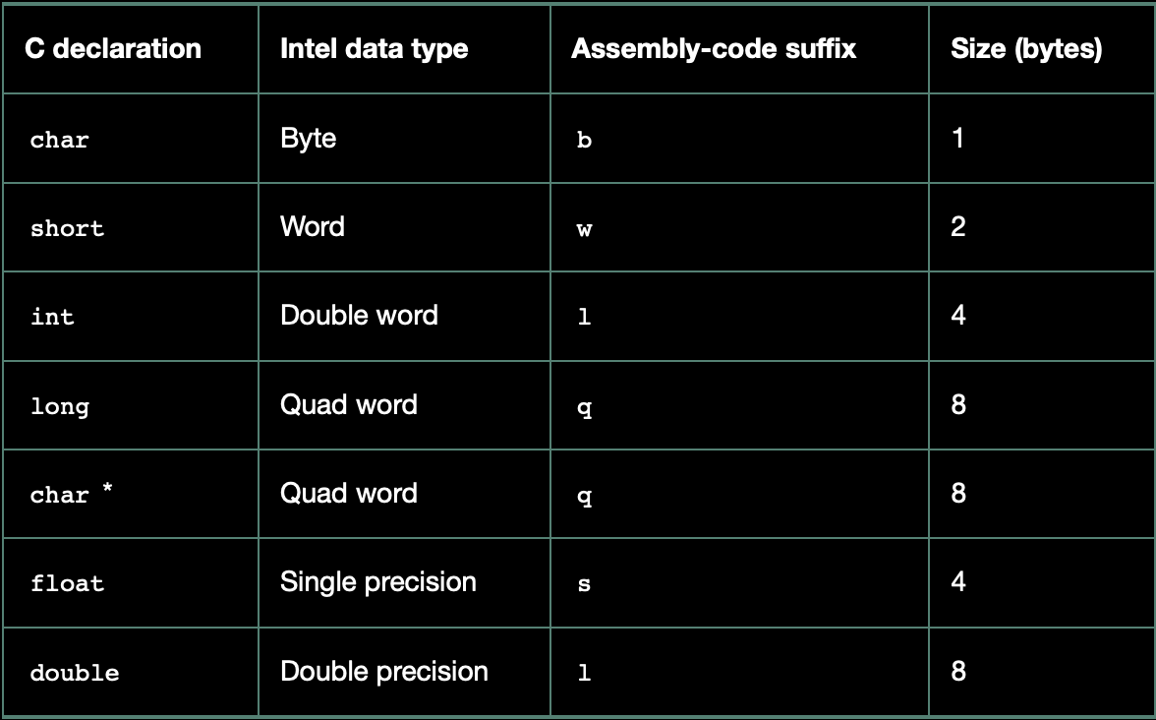Select the 'long' declaration cell
Viewport: 1156px width, 720px height.
[131, 405]
